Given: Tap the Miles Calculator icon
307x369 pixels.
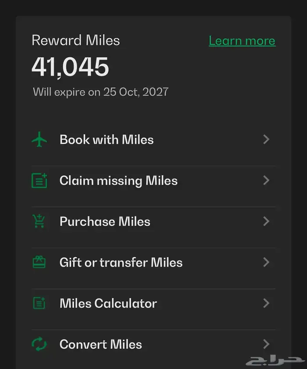Looking at the screenshot, I should pos(39,303).
